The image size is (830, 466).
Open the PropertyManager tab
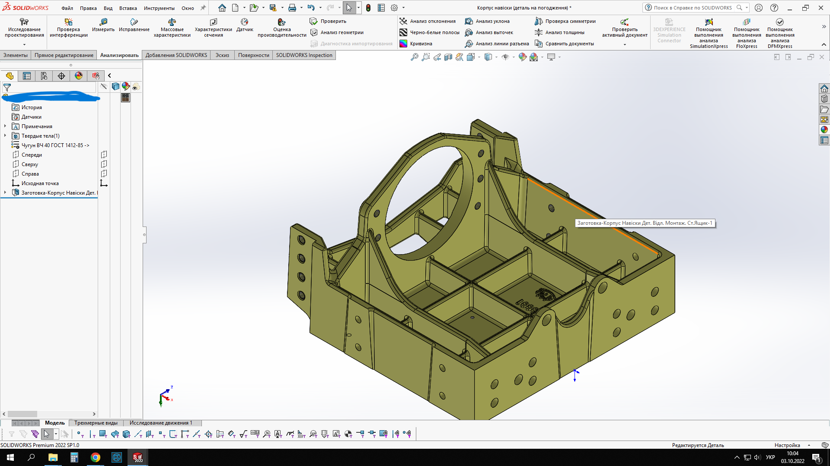[27, 76]
